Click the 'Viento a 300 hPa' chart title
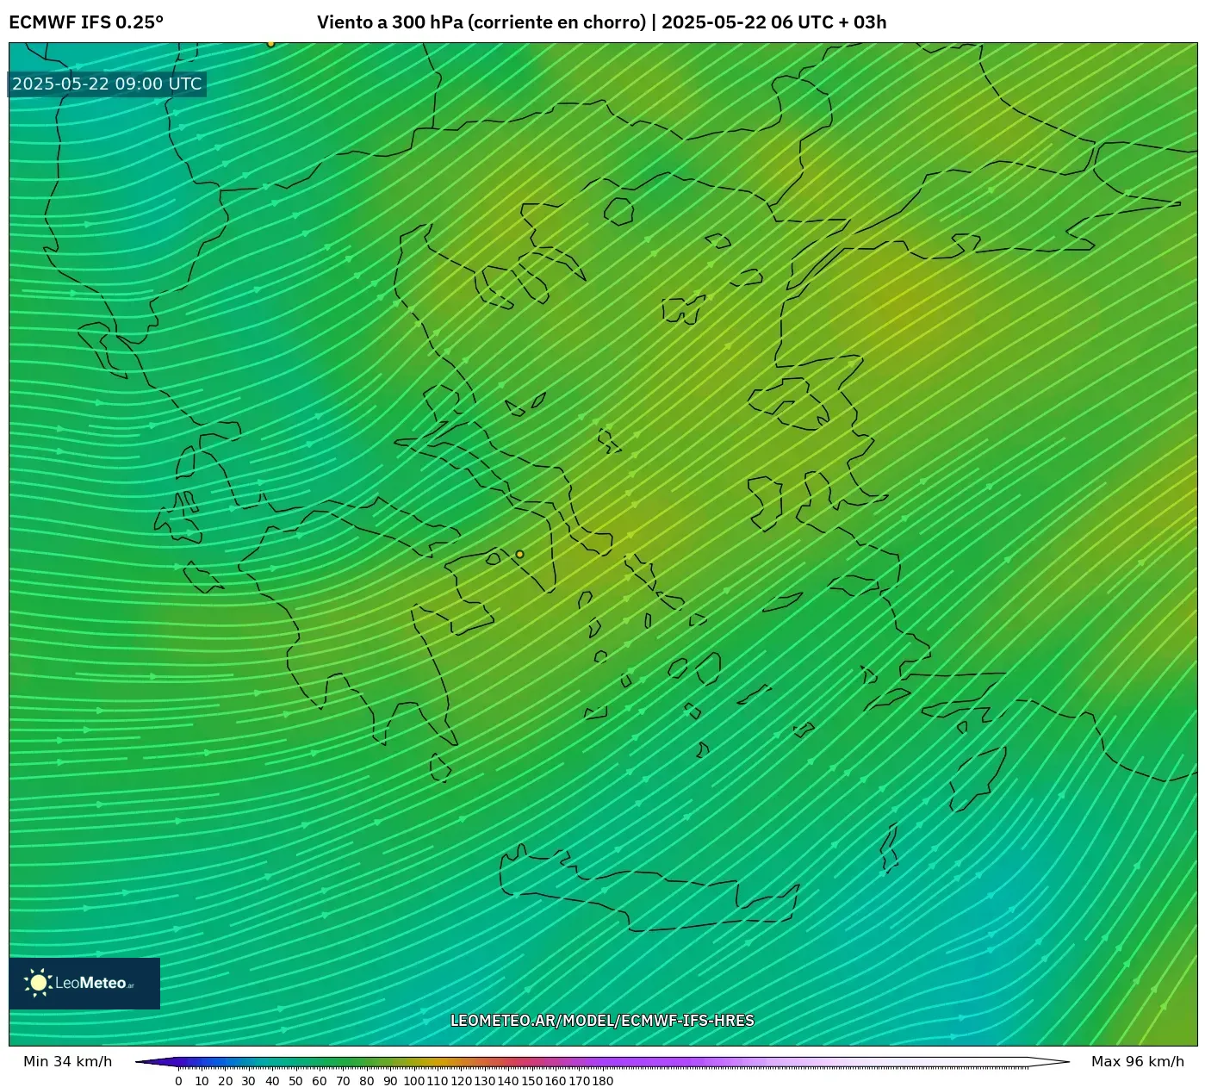Image resolution: width=1205 pixels, height=1087 pixels. (602, 22)
